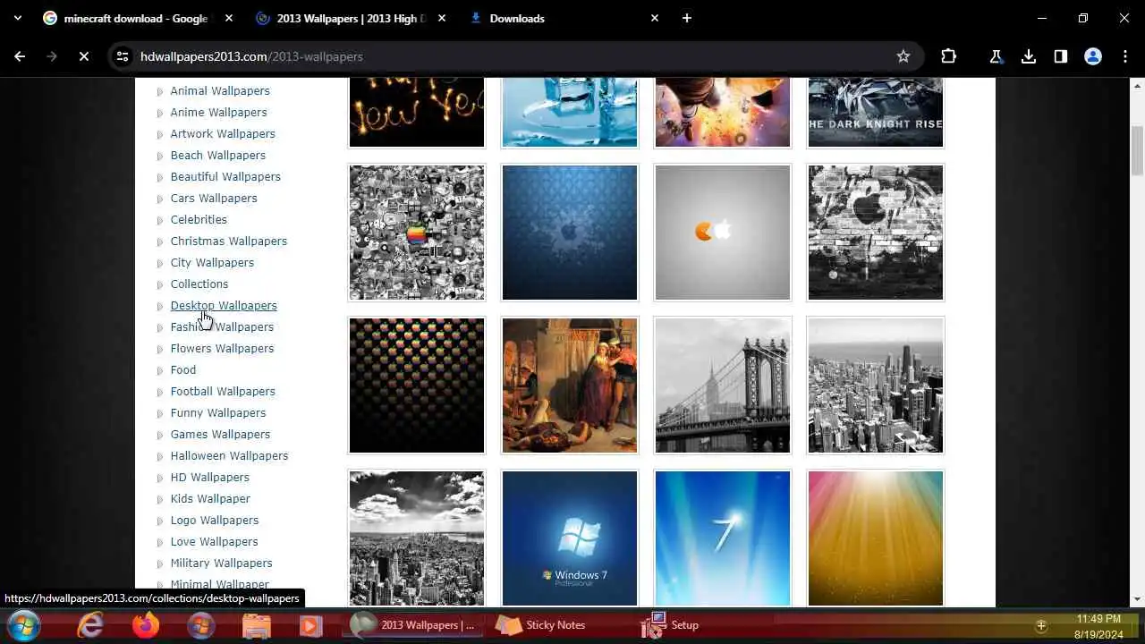Open Sticky Notes taskbar item
The width and height of the screenshot is (1145, 644).
539,625
